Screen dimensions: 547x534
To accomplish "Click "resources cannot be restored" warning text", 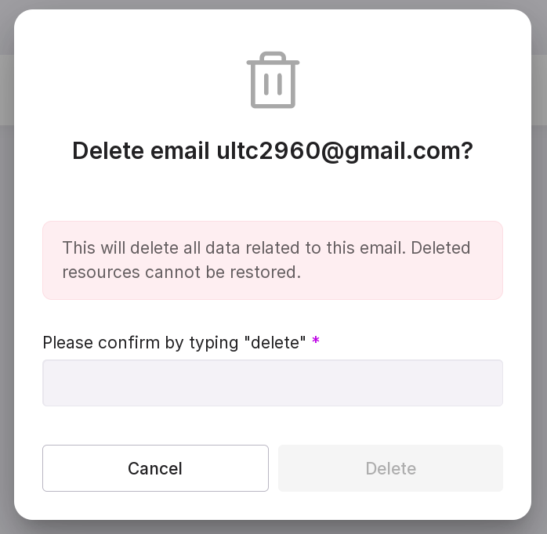I will coord(182,272).
